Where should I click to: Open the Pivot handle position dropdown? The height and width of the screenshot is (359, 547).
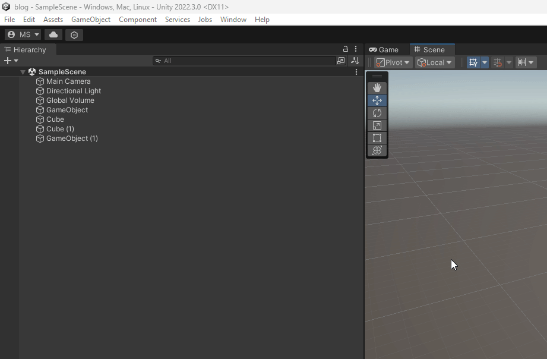point(393,62)
